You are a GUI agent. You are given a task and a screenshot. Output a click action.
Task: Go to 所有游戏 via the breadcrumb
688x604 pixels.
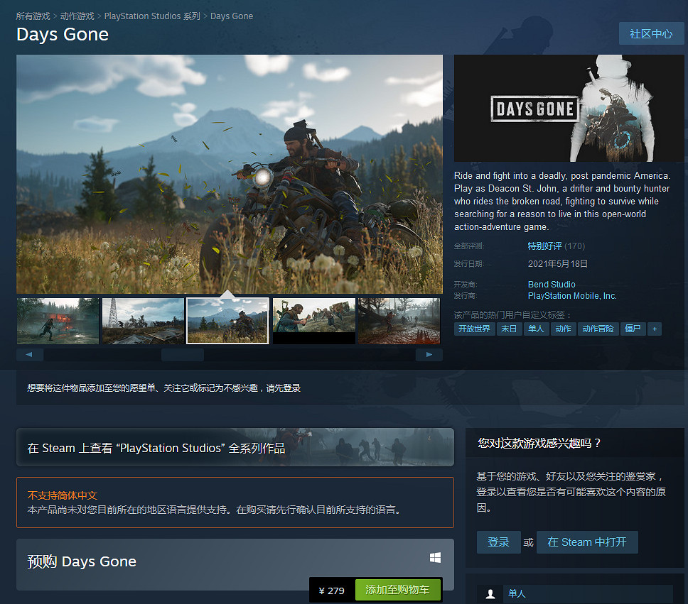pos(33,16)
